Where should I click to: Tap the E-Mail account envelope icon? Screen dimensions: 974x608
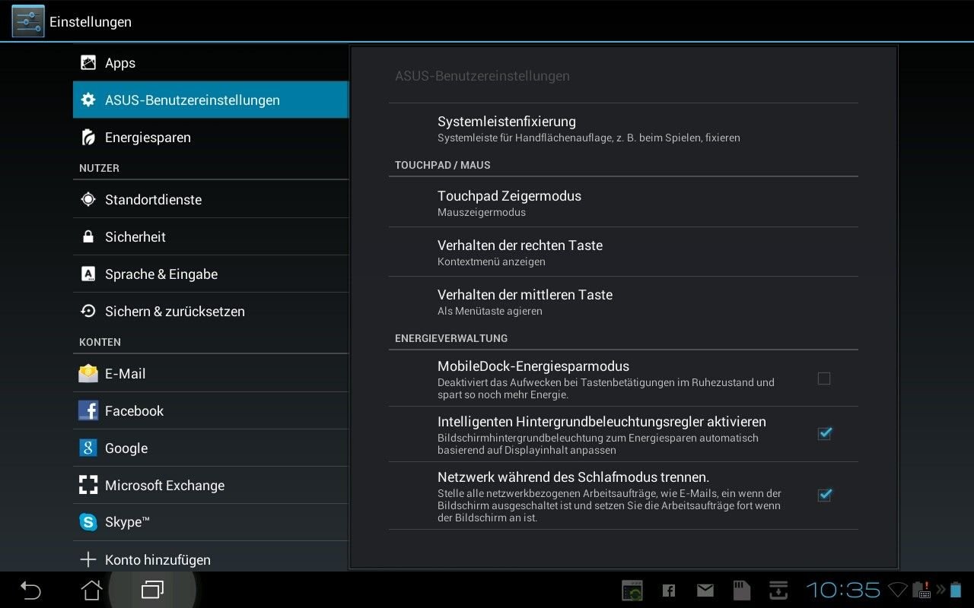tap(88, 373)
